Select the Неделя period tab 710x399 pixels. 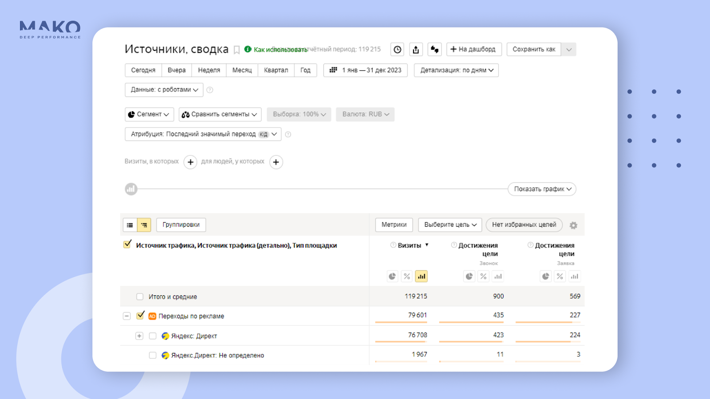[x=209, y=70]
